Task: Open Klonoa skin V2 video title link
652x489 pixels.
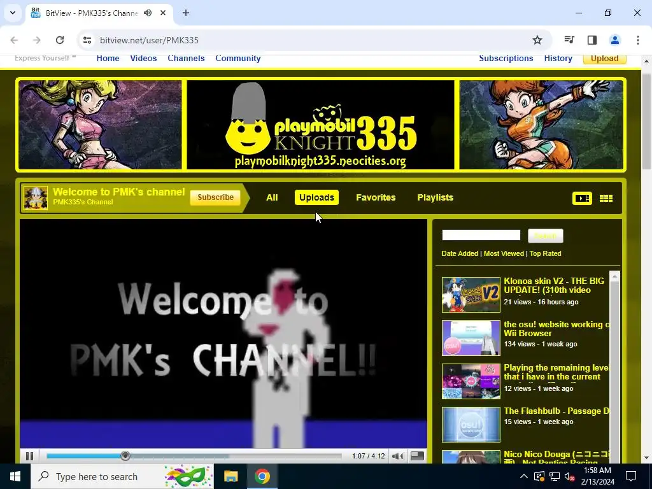Action: (x=554, y=286)
